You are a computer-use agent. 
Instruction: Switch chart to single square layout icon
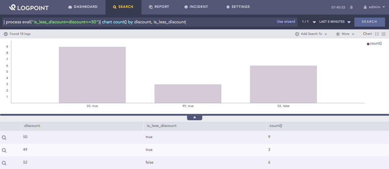(384, 34)
